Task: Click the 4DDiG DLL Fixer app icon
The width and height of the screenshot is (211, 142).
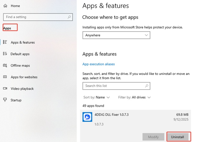Action: [x=87, y=117]
